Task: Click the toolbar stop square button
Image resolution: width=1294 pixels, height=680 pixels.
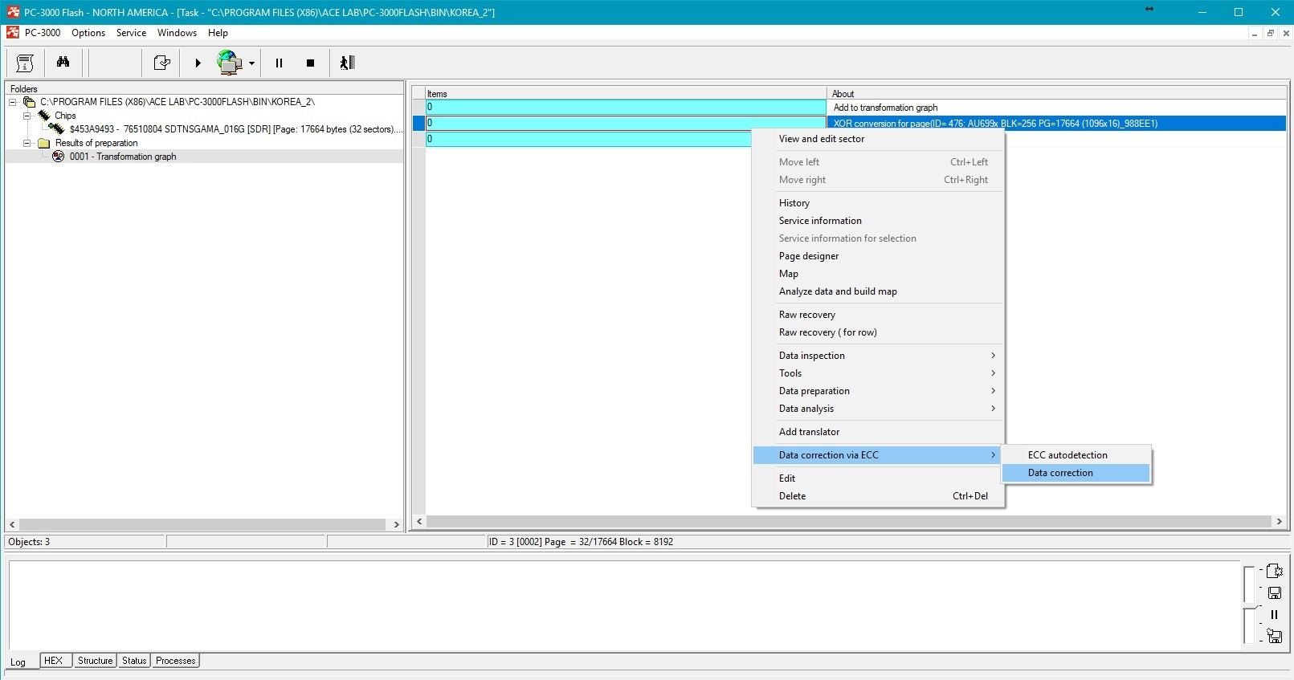Action: click(x=310, y=63)
